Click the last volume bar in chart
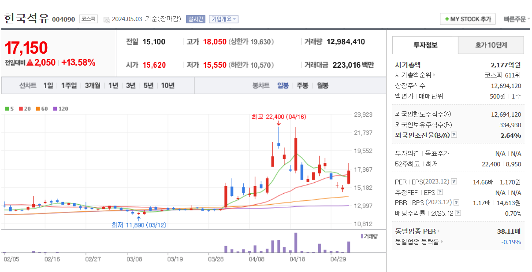 click(x=349, y=247)
